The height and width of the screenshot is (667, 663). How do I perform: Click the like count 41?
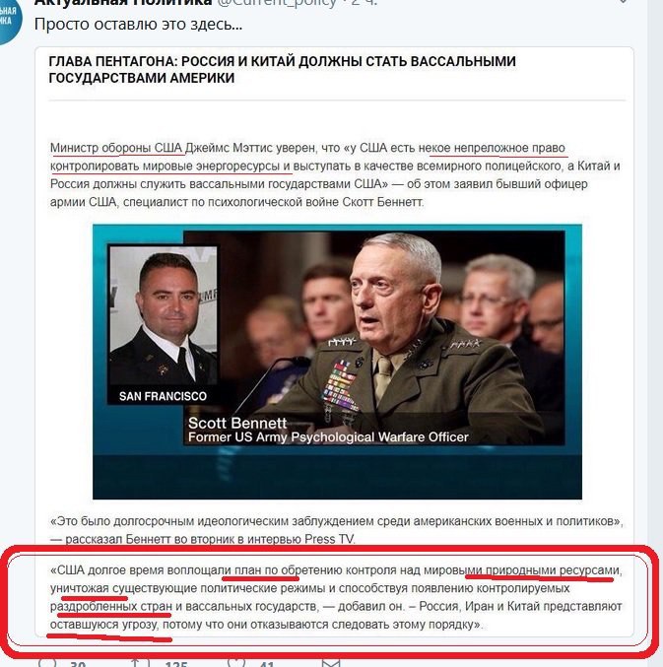[x=267, y=664]
